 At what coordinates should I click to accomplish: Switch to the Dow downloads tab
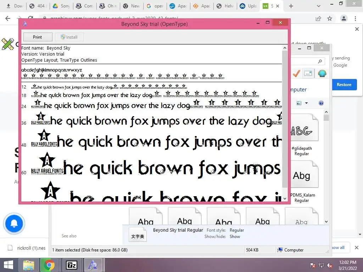tap(14, 6)
